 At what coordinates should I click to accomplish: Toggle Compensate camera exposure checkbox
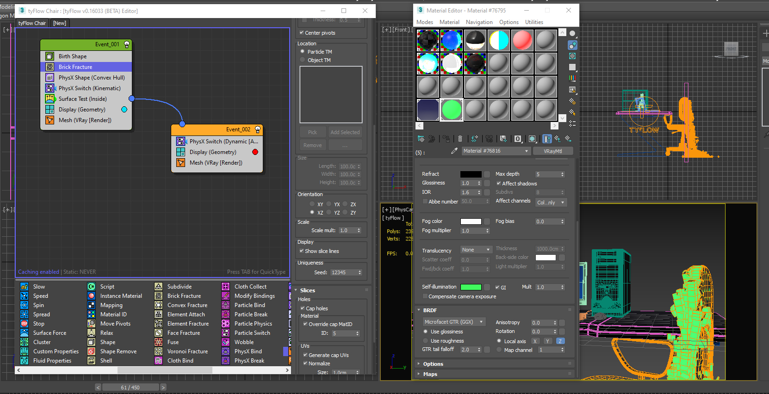pyautogui.click(x=425, y=296)
